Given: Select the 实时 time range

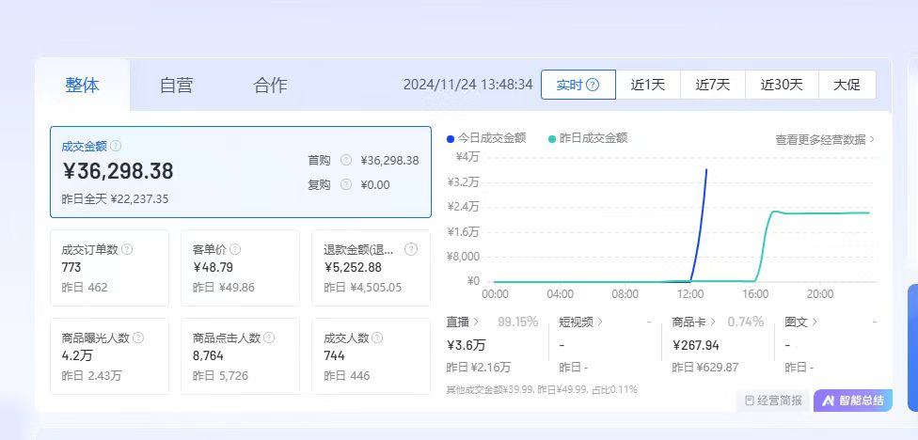Looking at the screenshot, I should tap(578, 85).
